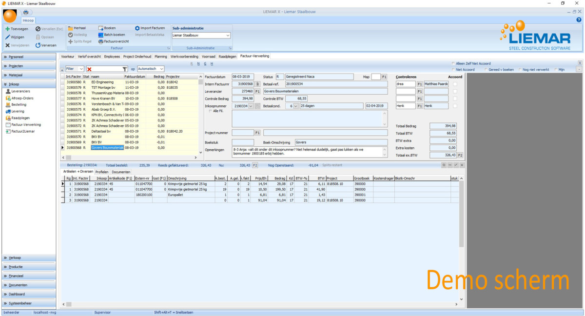Screen dimensions: 585x316
Task: Switch to the Documenten tab
Action: click(x=121, y=172)
